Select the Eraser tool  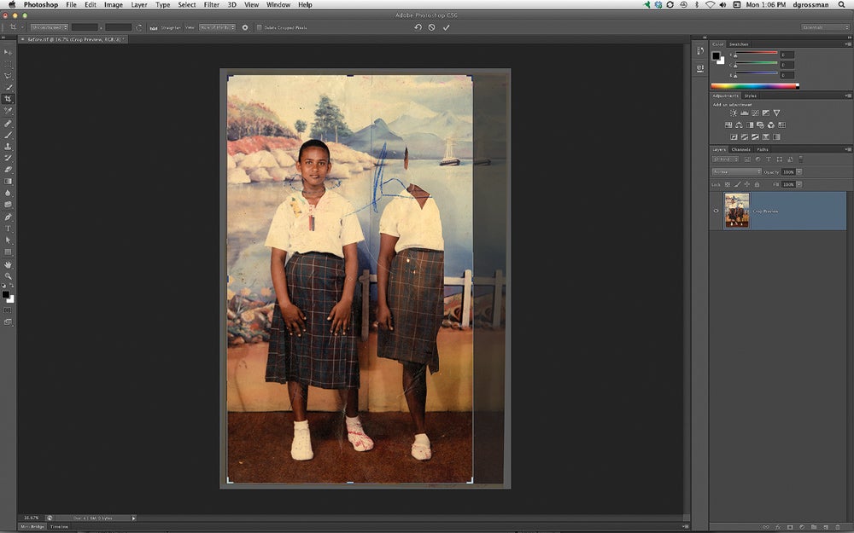tap(8, 170)
